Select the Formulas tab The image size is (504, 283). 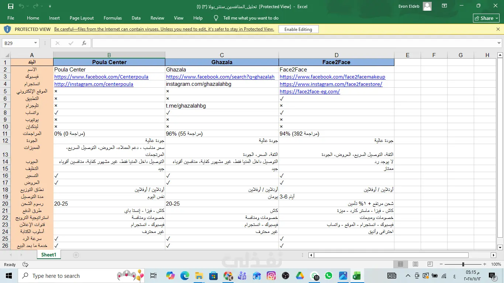tap(113, 18)
